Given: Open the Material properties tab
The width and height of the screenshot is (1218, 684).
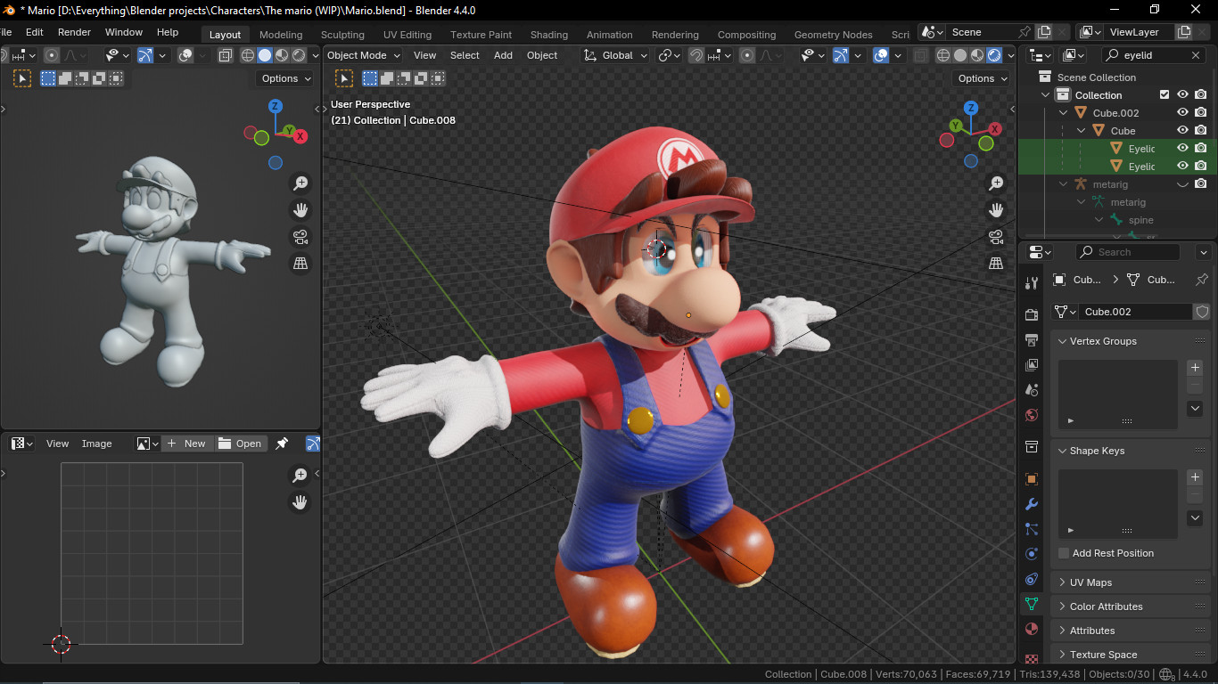Looking at the screenshot, I should pos(1032,628).
